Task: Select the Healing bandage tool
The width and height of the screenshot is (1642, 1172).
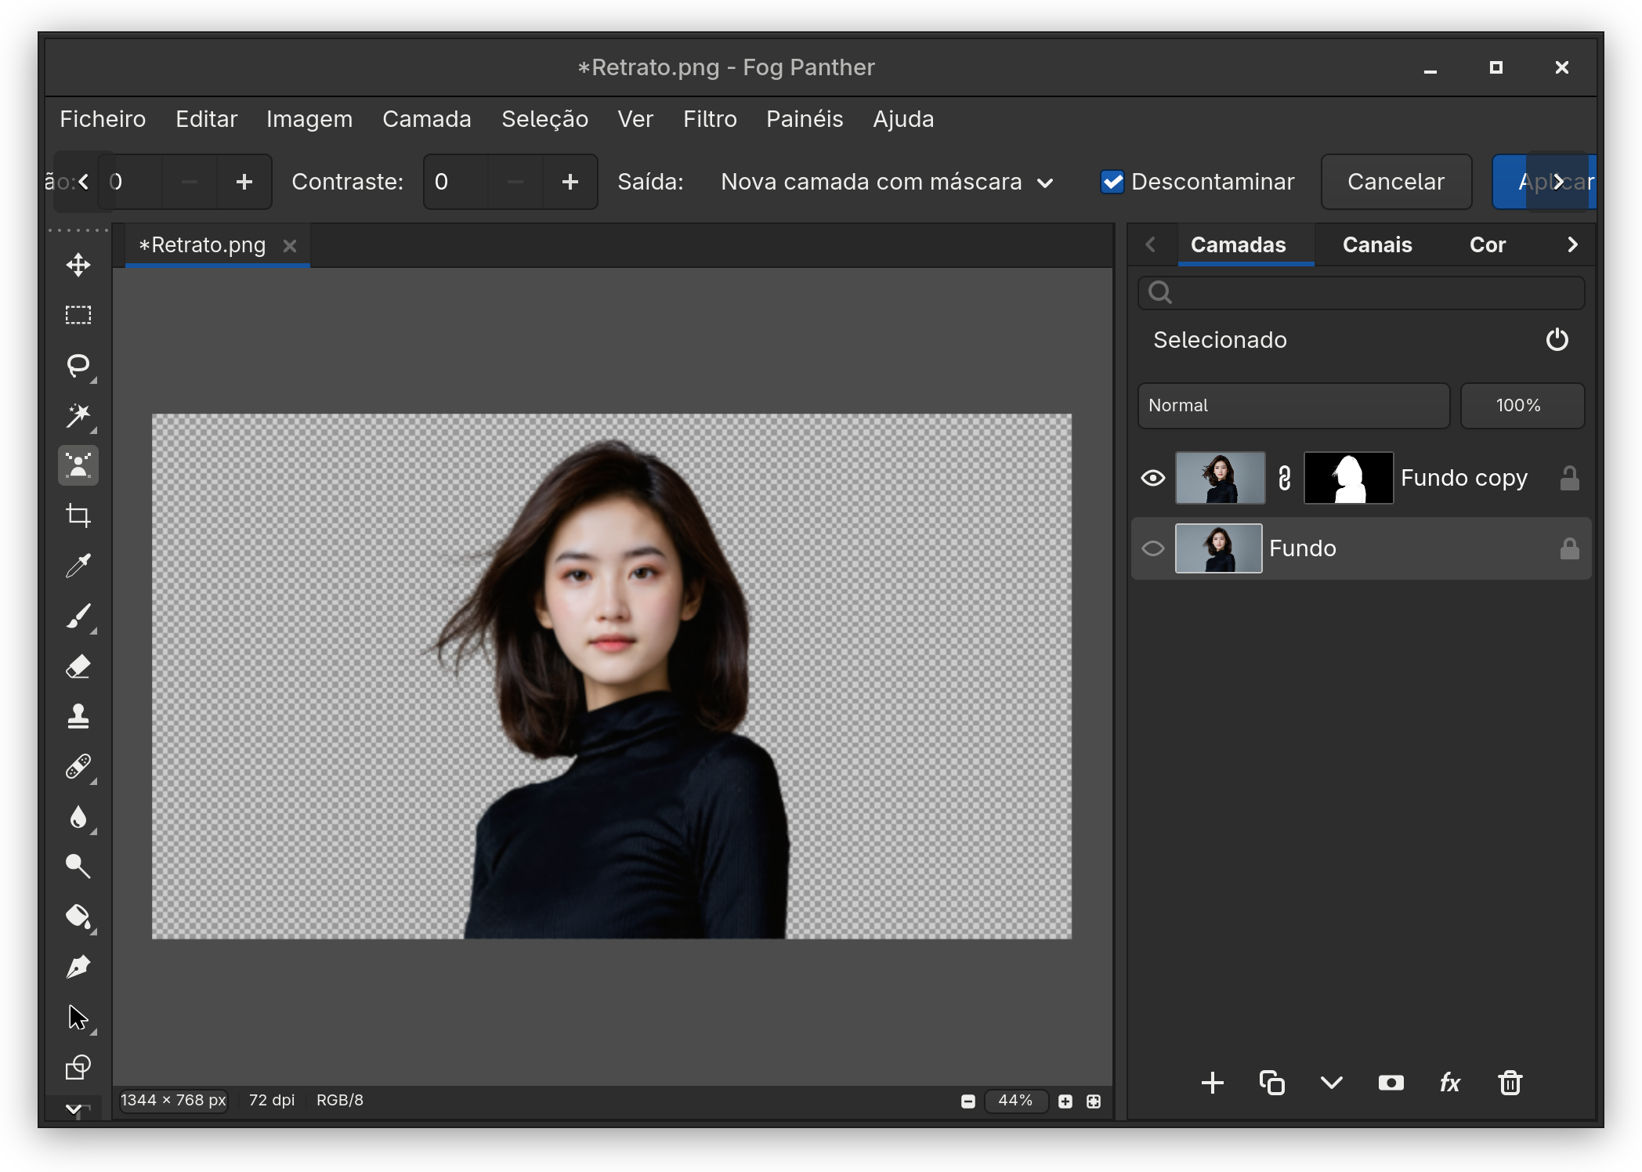Action: (x=78, y=766)
